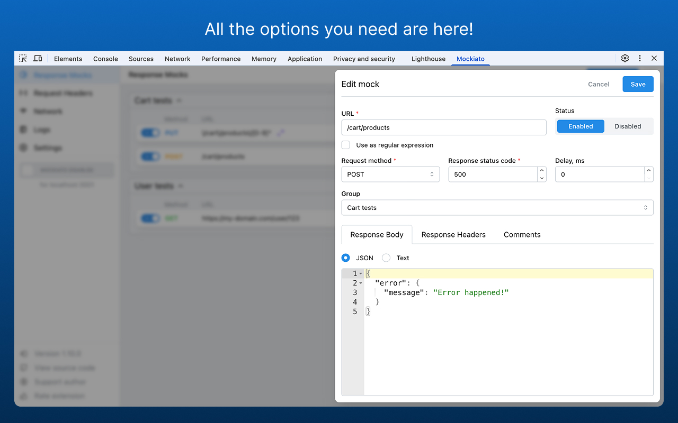Viewport: 678px width, 423px height.
Task: Open the Request method dropdown
Action: coord(390,174)
